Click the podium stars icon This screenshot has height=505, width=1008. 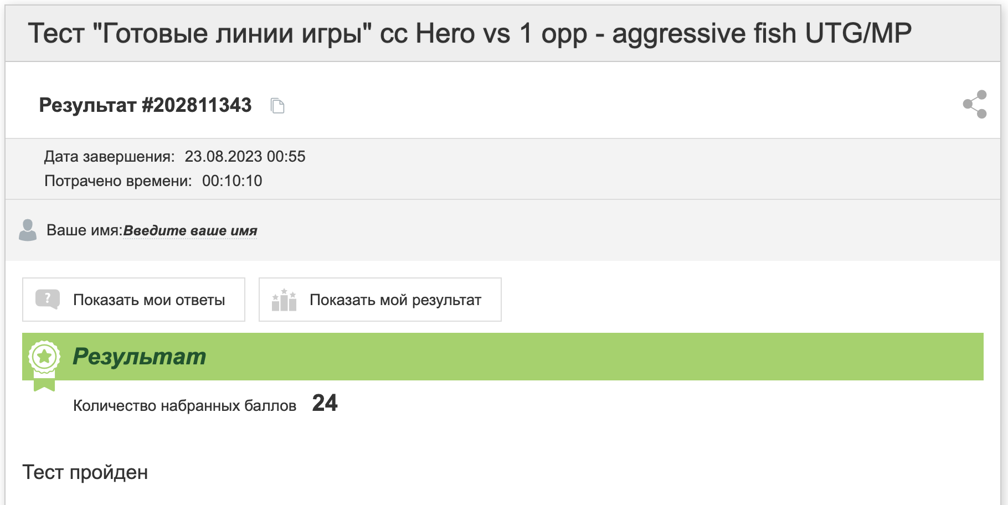coord(284,300)
